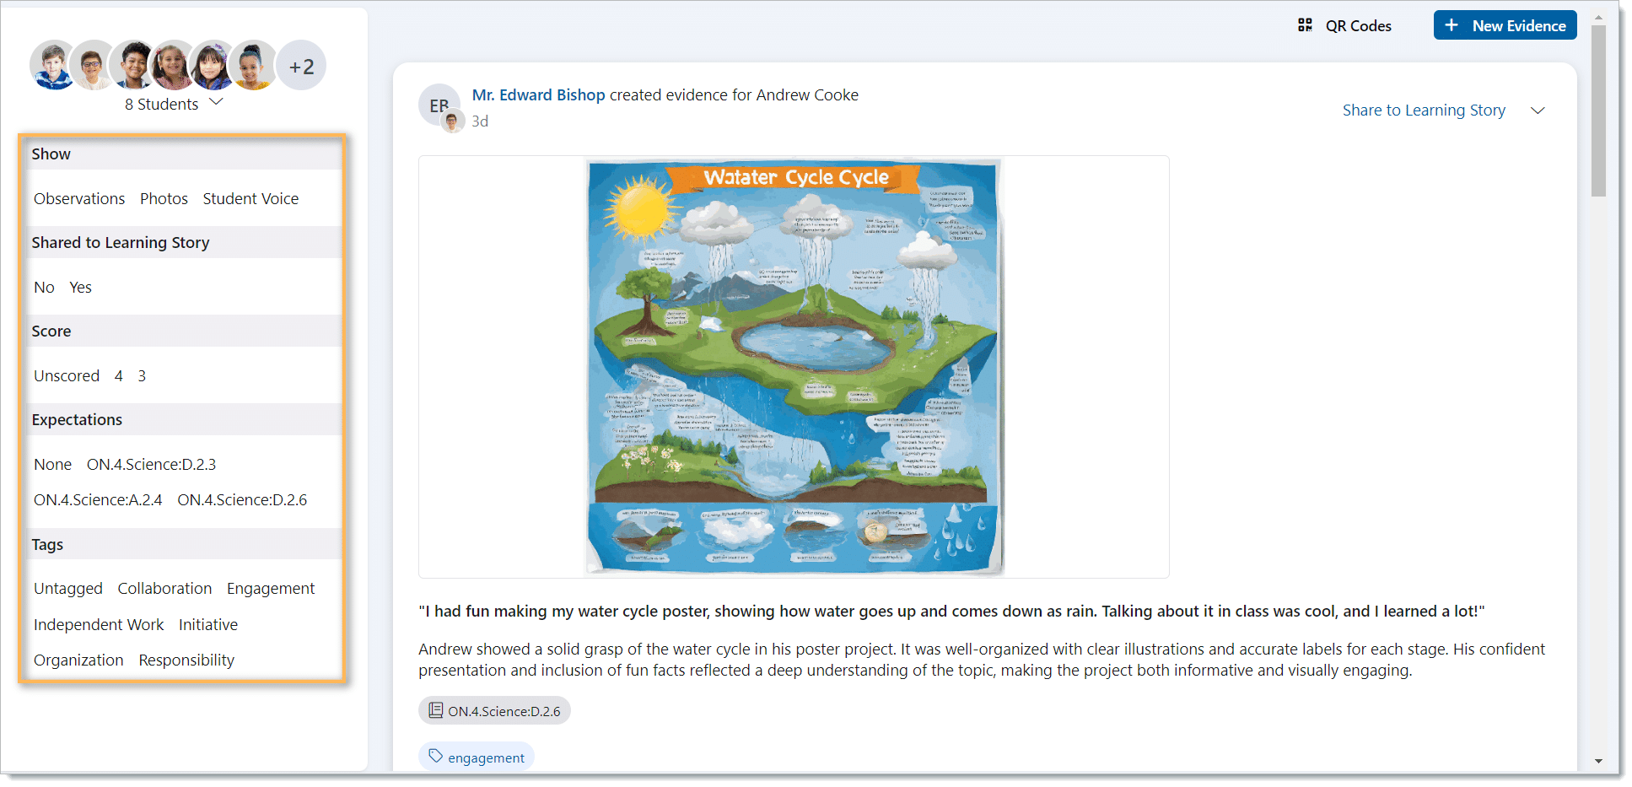The height and width of the screenshot is (787, 1632).
Task: Open the Water Cycle poster image
Action: click(x=794, y=367)
